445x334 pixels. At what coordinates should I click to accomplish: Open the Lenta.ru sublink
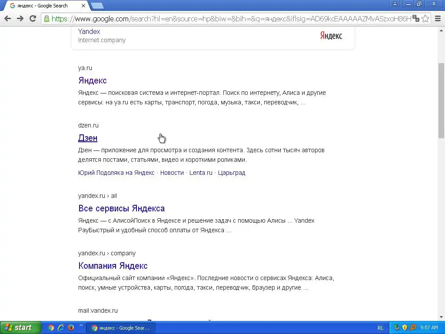click(201, 173)
